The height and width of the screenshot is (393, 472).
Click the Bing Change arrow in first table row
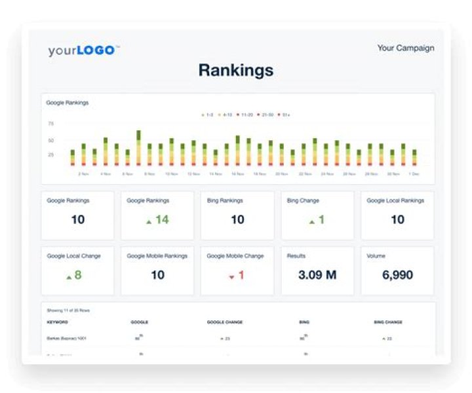point(383,339)
